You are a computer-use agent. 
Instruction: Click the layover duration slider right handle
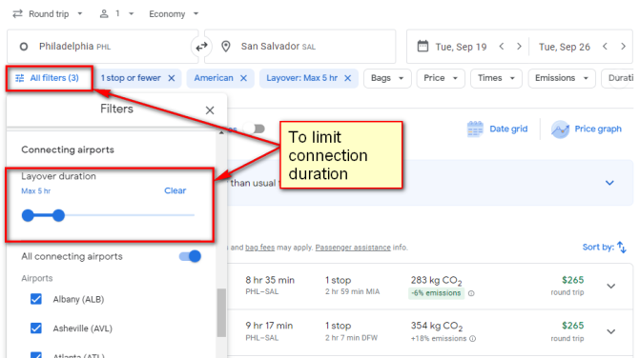[59, 215]
